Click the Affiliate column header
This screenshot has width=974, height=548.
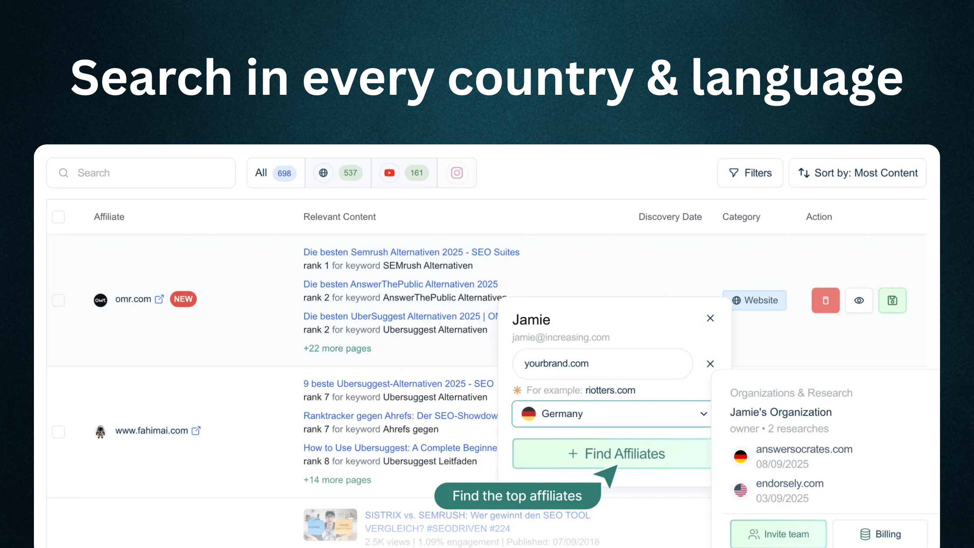pos(109,217)
